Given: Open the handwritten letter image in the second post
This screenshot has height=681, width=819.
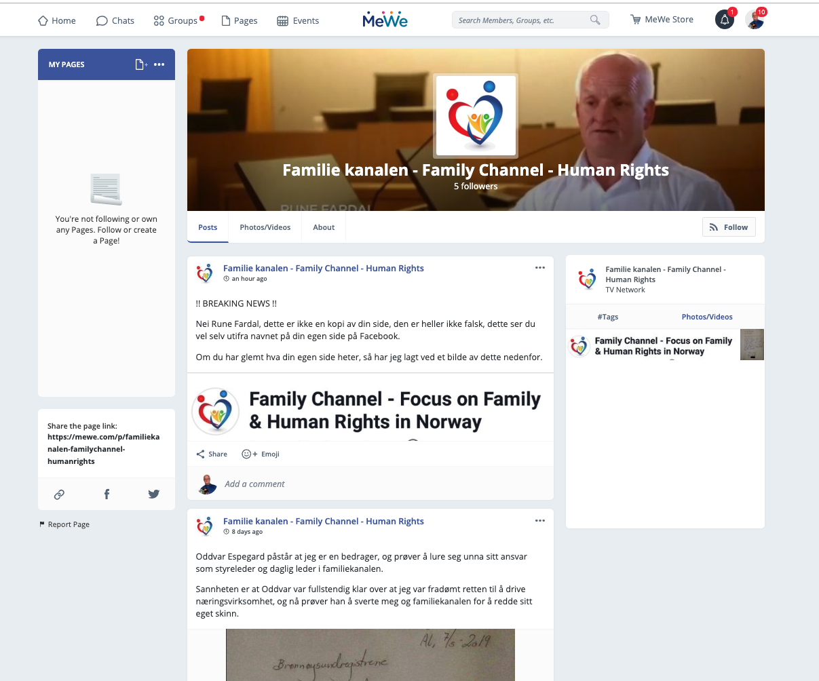Looking at the screenshot, I should pyautogui.click(x=370, y=655).
